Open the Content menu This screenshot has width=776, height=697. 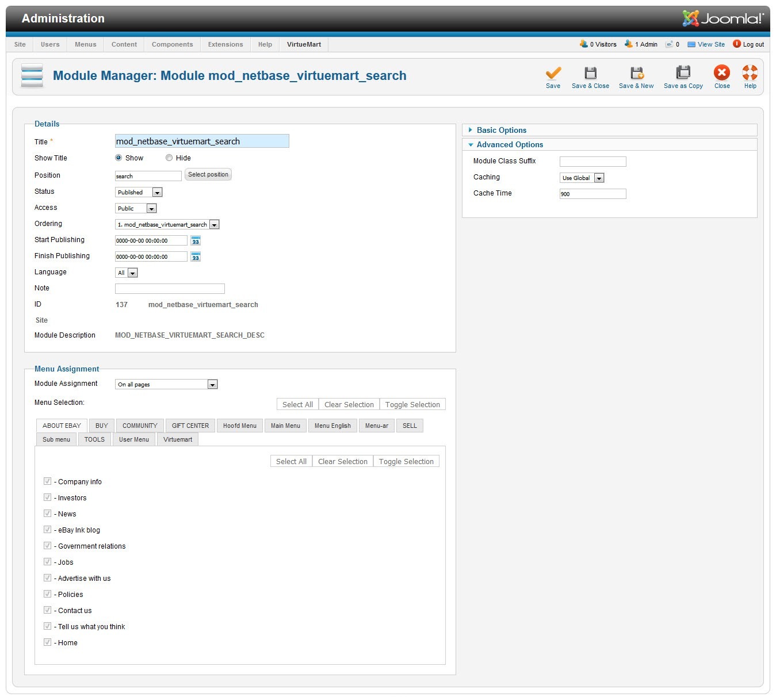click(x=124, y=44)
